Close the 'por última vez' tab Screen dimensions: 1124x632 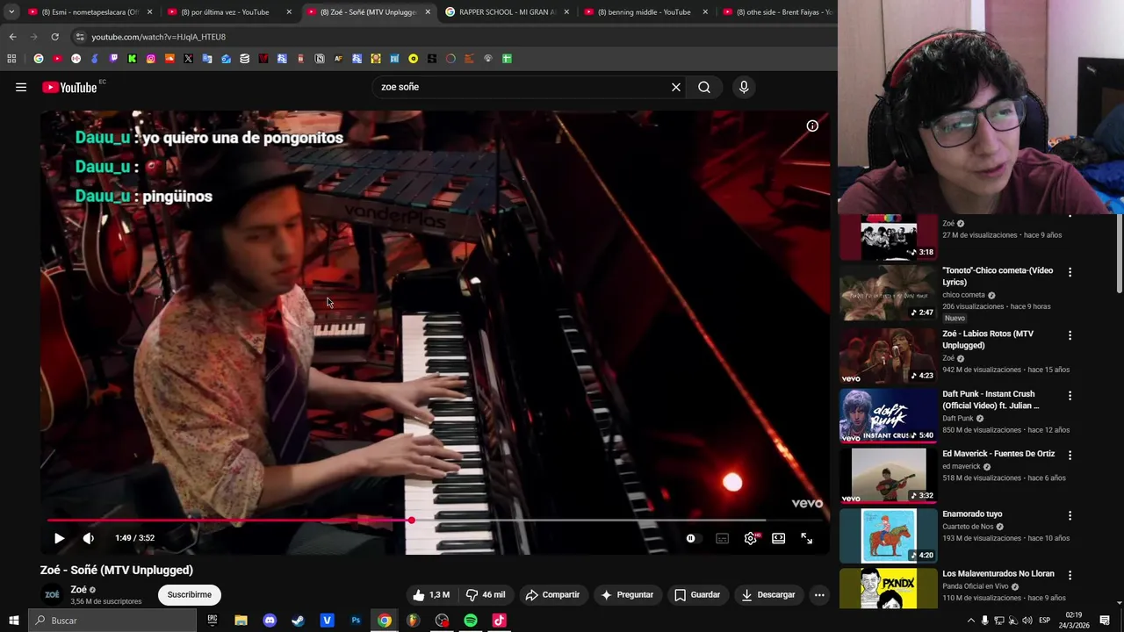coord(289,12)
